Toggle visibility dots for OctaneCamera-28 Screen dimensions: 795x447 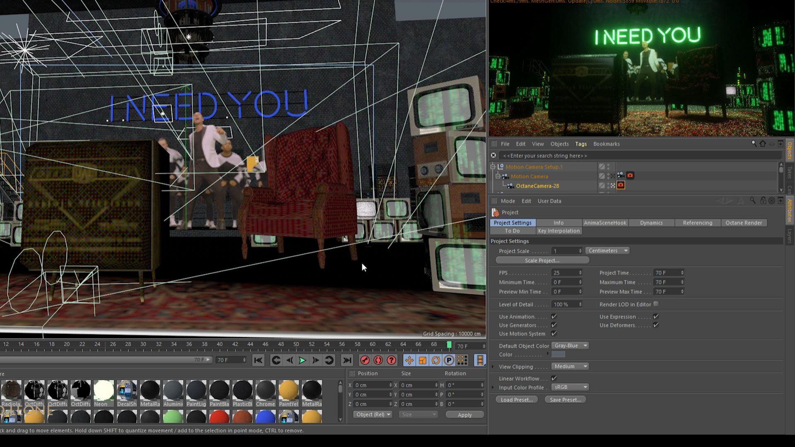(x=608, y=185)
